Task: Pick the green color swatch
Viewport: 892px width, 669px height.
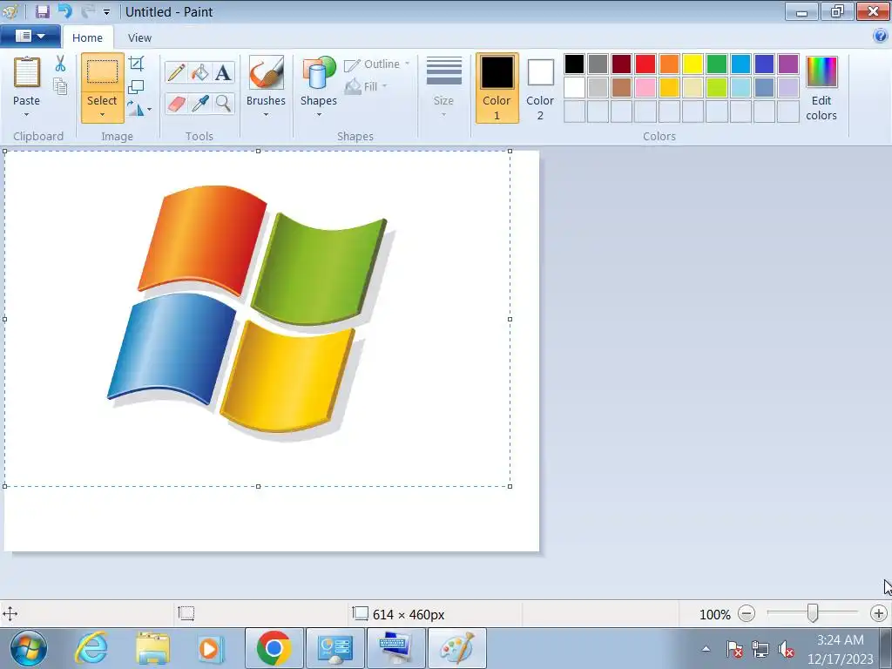Action: click(717, 64)
